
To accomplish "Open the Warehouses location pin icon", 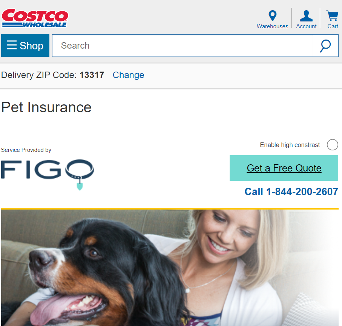I will pyautogui.click(x=272, y=16).
